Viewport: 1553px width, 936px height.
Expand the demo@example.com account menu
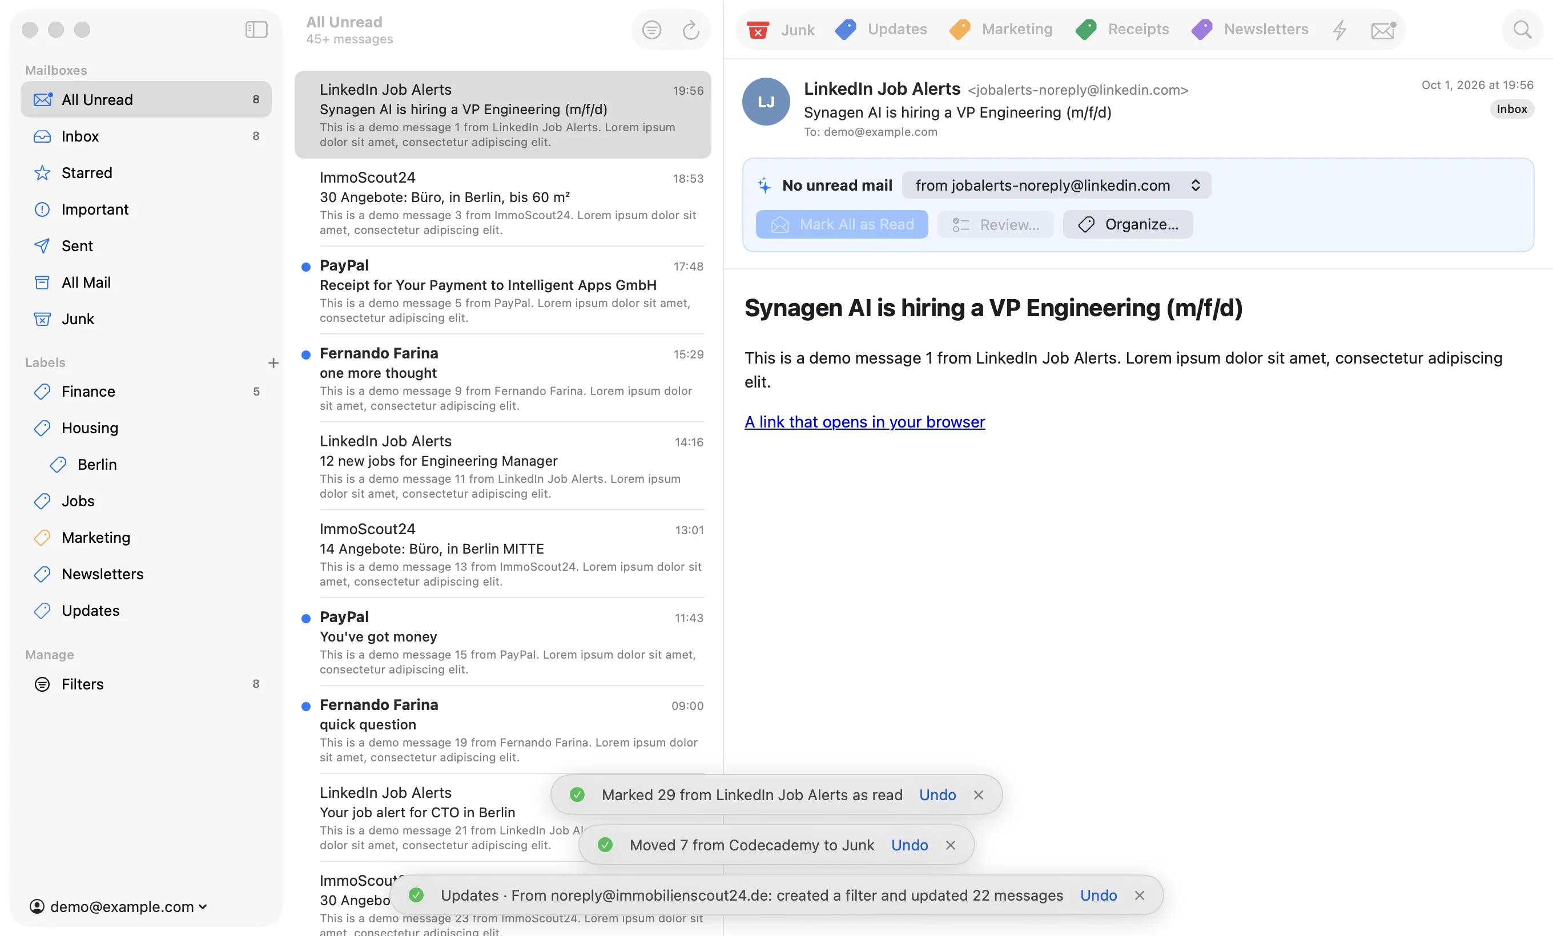pos(119,906)
